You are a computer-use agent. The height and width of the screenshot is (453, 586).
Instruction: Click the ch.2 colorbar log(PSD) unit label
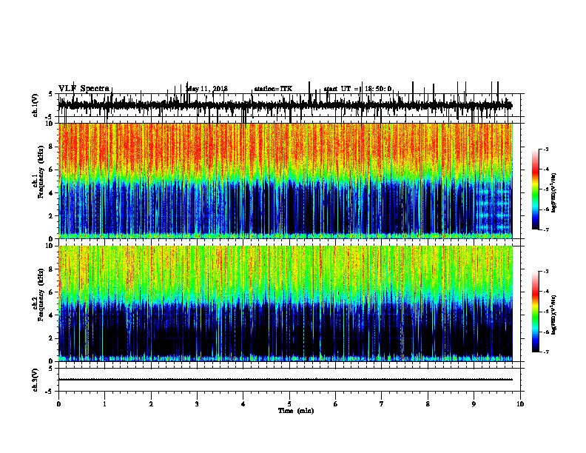(x=554, y=315)
